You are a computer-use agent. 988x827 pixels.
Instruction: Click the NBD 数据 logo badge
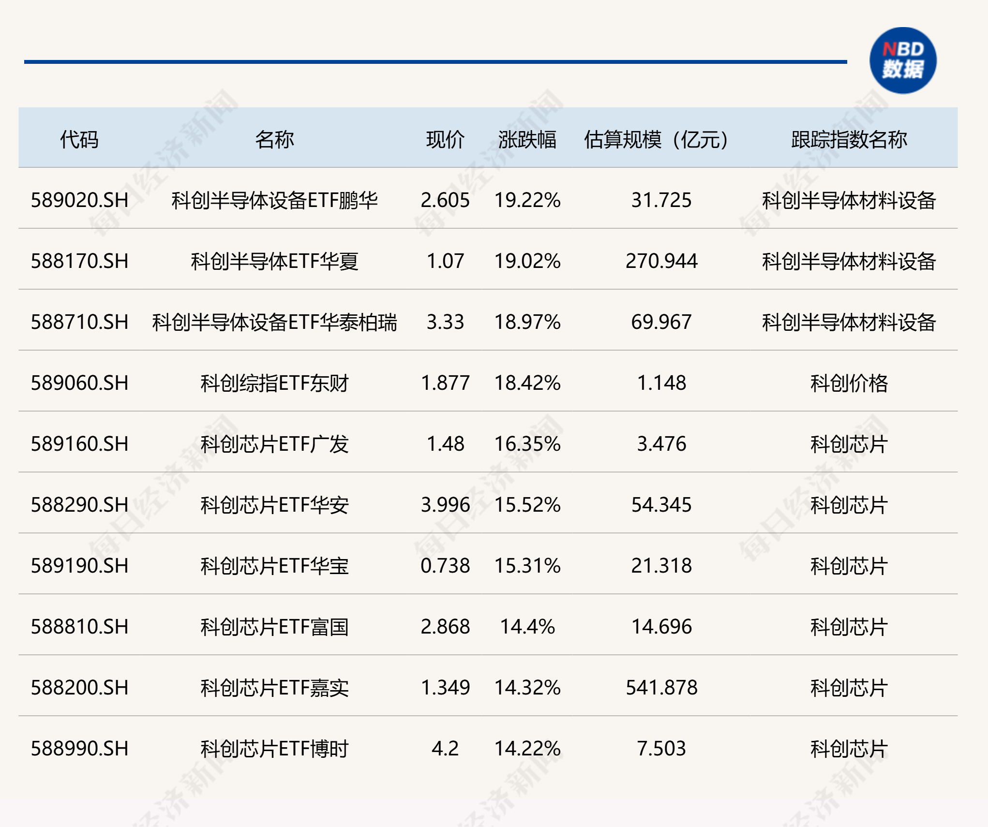(x=903, y=60)
